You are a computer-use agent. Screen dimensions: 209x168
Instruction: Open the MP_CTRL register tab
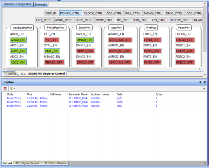pyautogui.click(x=124, y=20)
